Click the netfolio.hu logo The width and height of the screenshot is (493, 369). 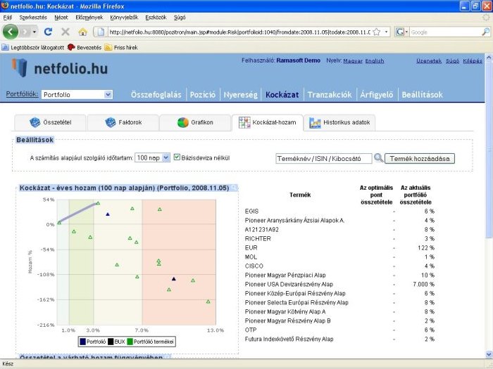60,67
